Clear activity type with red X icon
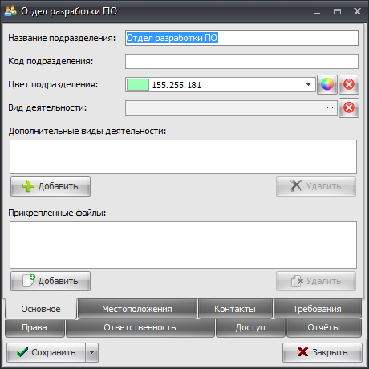The height and width of the screenshot is (369, 369). click(349, 107)
